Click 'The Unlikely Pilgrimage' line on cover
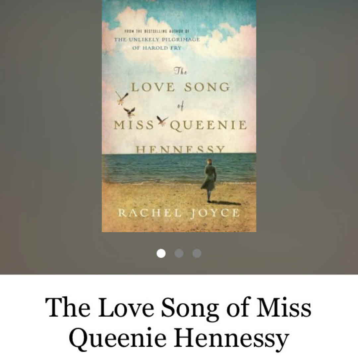The image size is (358, 358). 157,39
